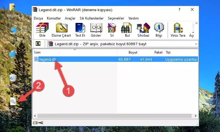The height and width of the screenshot is (132, 220).
Task: Open the Göster viewer tool
Action: [x=96, y=30]
